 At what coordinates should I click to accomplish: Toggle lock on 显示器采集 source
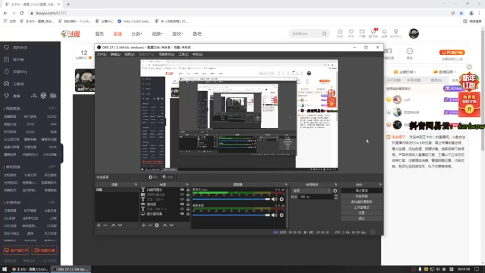(188, 214)
